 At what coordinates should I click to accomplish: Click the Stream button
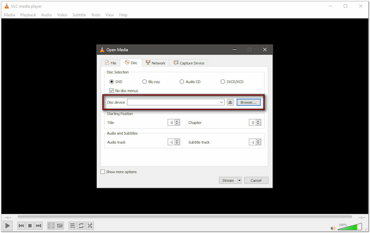228,180
